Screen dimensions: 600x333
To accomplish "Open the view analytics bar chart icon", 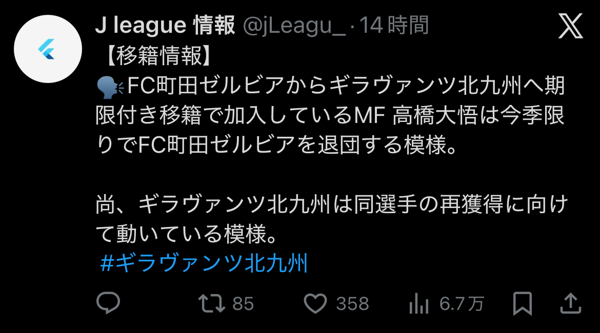I will pos(418,304).
